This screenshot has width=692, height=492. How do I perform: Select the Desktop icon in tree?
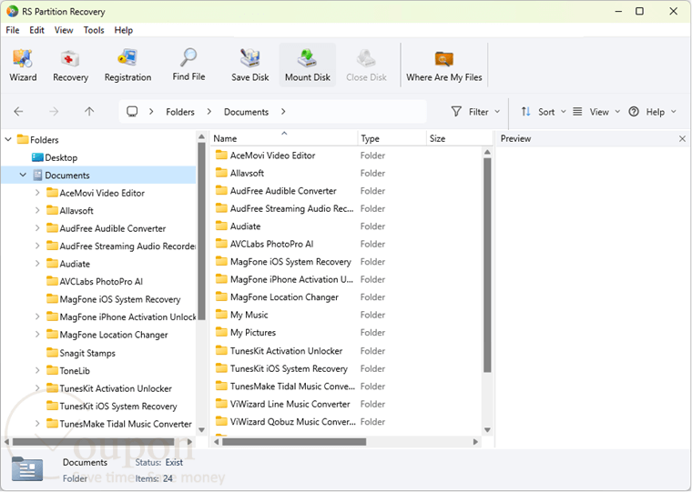pyautogui.click(x=37, y=157)
